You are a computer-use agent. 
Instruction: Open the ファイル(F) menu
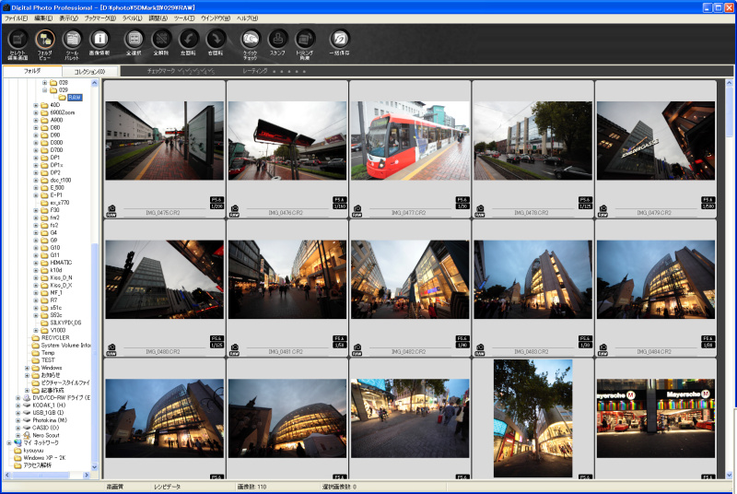coord(16,18)
